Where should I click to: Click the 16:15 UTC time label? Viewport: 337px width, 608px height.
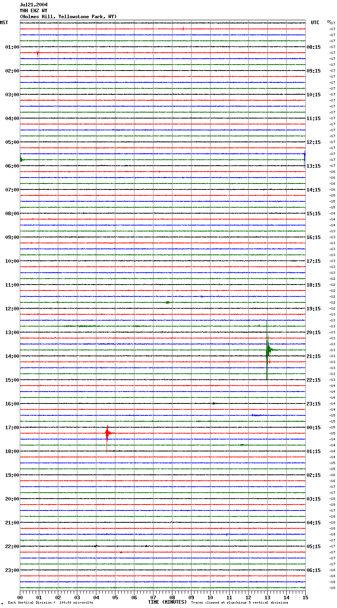pyautogui.click(x=314, y=237)
